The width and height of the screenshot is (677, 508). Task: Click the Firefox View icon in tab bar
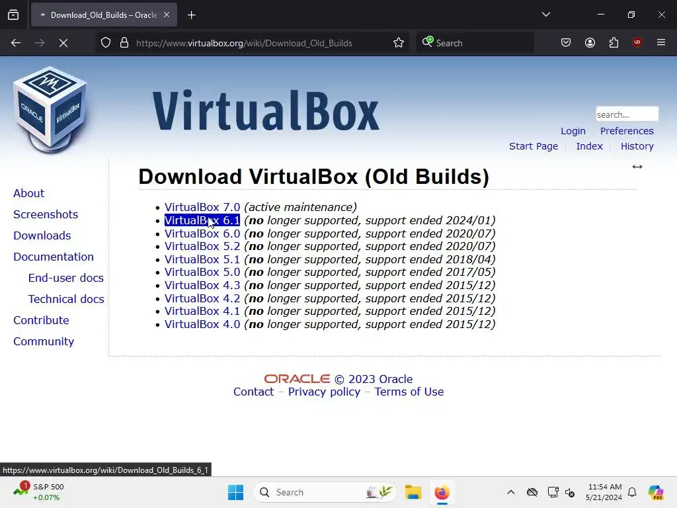(13, 15)
